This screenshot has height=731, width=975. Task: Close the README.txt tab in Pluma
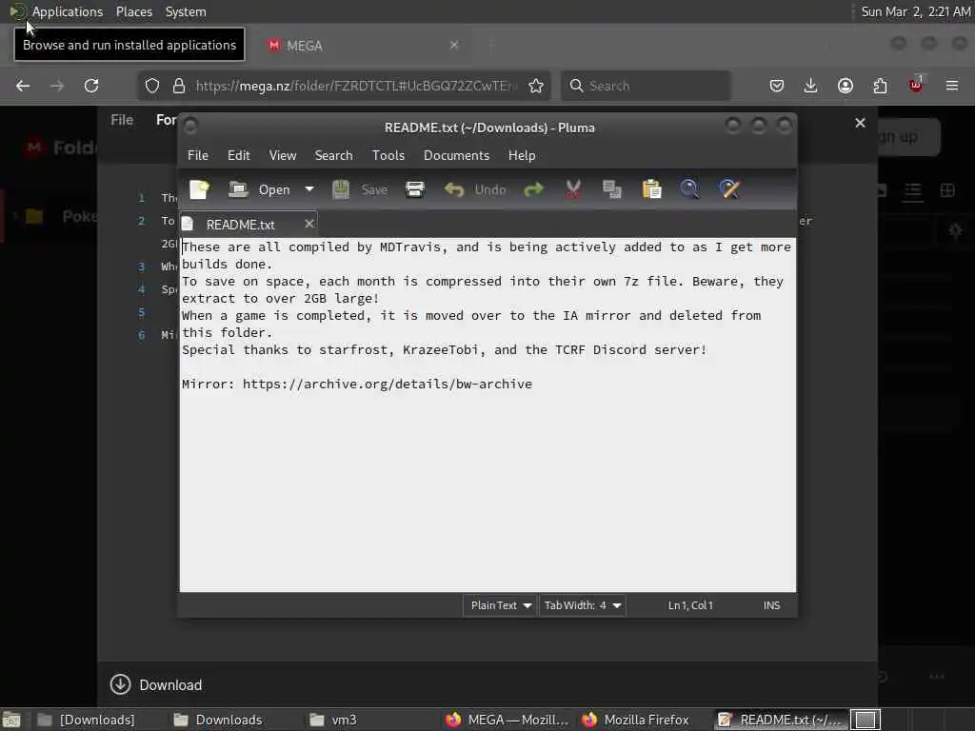309,224
